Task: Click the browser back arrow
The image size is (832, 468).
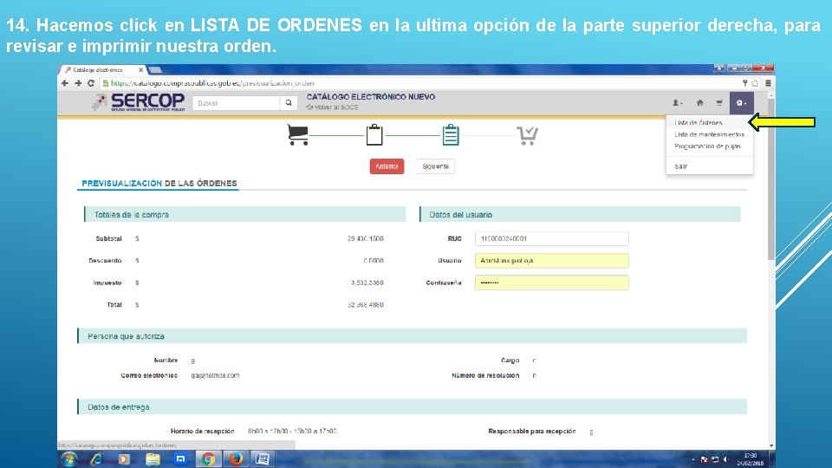Action: [x=65, y=83]
